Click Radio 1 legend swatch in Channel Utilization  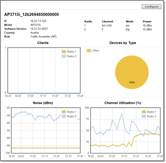(144, 112)
